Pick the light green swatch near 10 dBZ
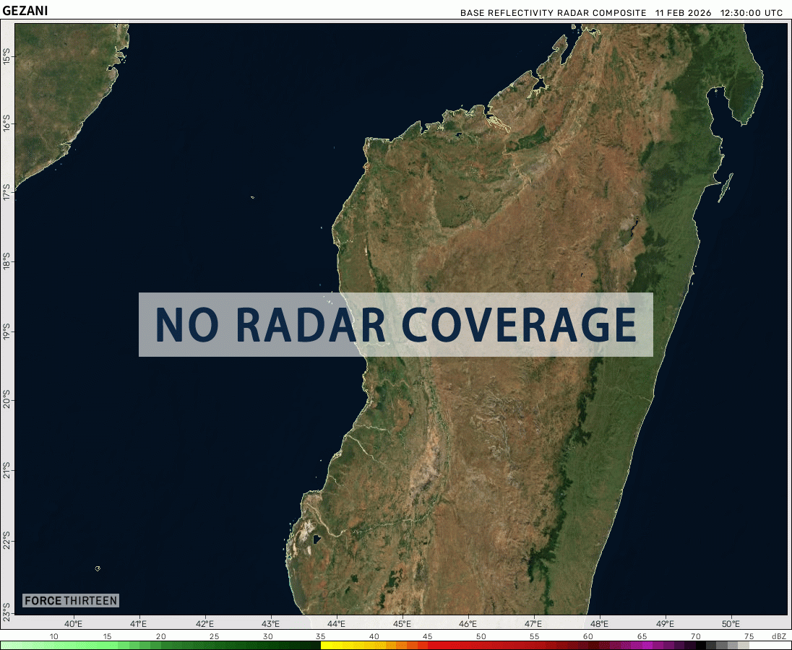This screenshot has width=792, height=650. pos(54,645)
